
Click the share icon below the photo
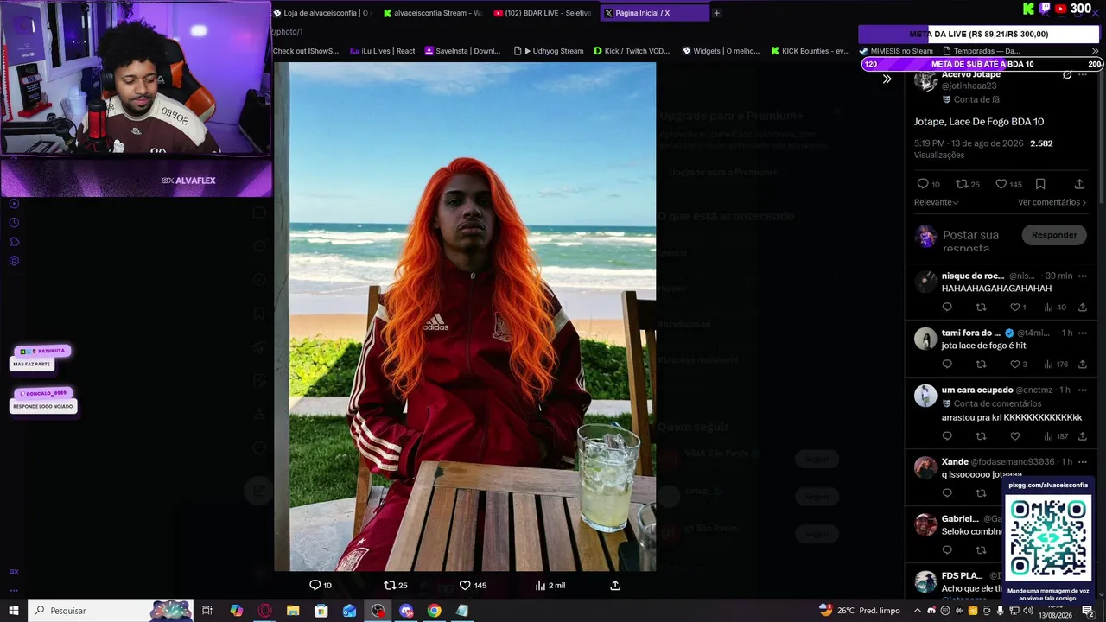(615, 585)
